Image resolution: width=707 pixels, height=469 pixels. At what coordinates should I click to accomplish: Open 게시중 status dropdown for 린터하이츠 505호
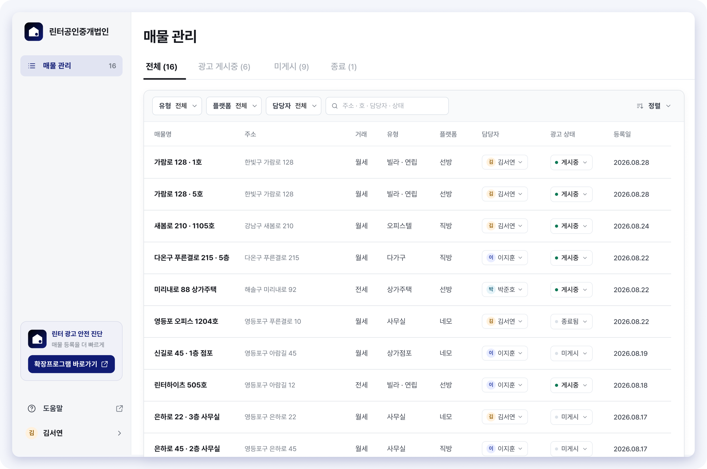[571, 385]
